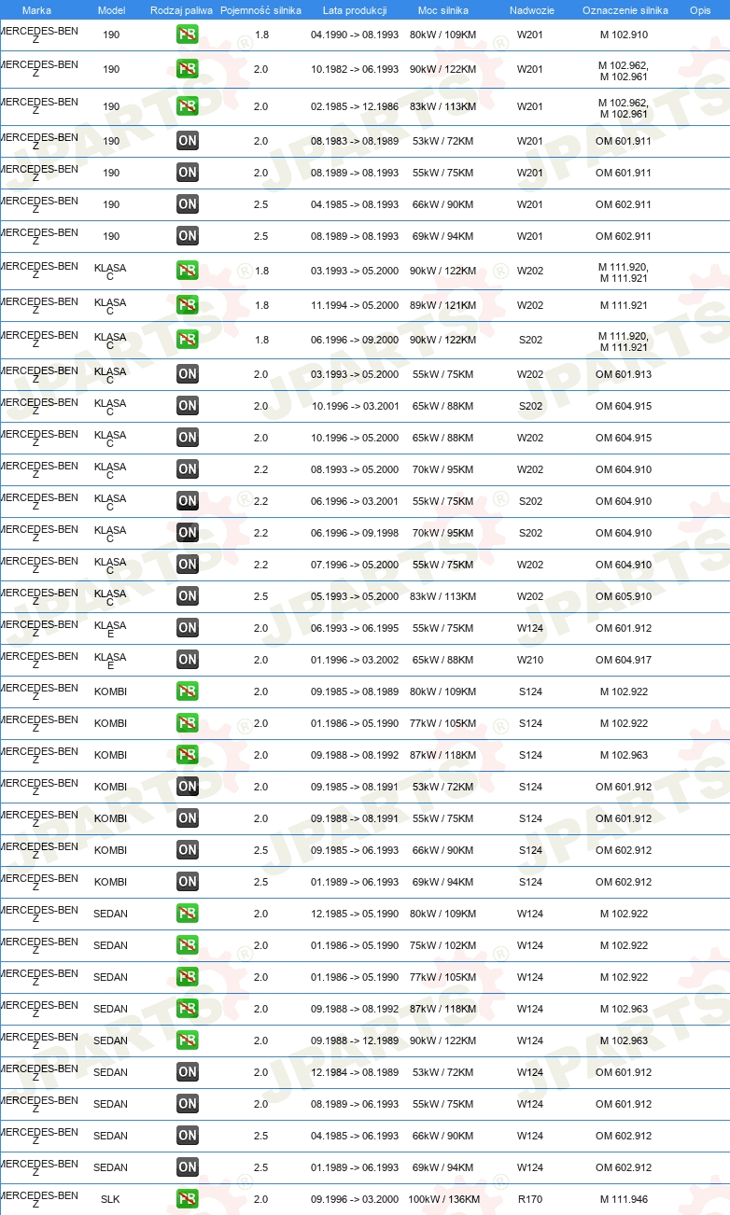Click the Pojemność silnika column header

click(261, 10)
